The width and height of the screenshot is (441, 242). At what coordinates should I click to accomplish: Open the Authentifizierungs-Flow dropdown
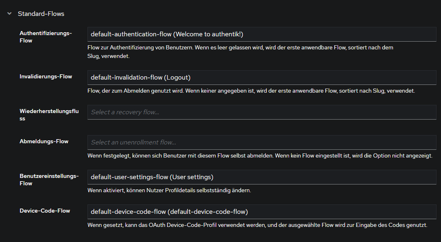point(262,34)
